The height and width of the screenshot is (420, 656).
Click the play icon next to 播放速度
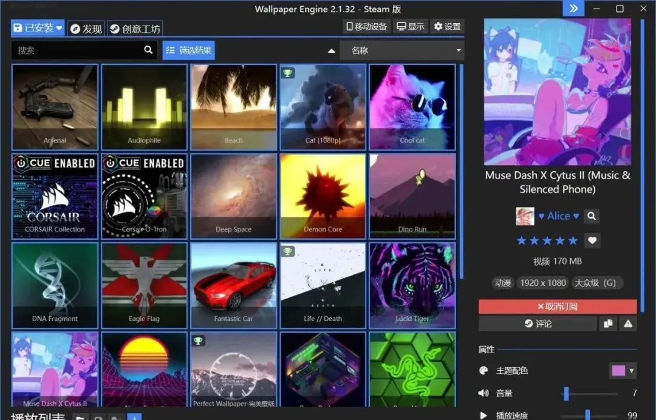[483, 415]
